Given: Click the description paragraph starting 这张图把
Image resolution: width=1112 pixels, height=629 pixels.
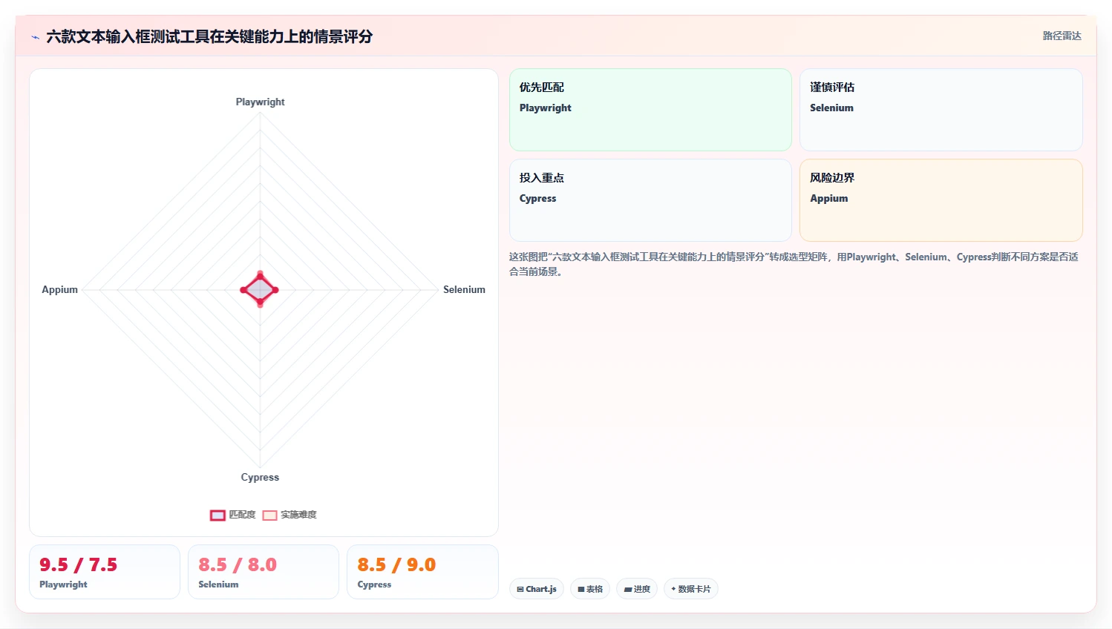Looking at the screenshot, I should pyautogui.click(x=794, y=264).
